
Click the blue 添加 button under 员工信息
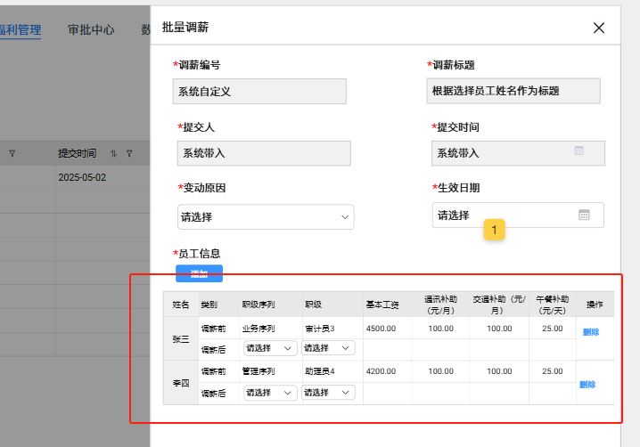click(199, 273)
